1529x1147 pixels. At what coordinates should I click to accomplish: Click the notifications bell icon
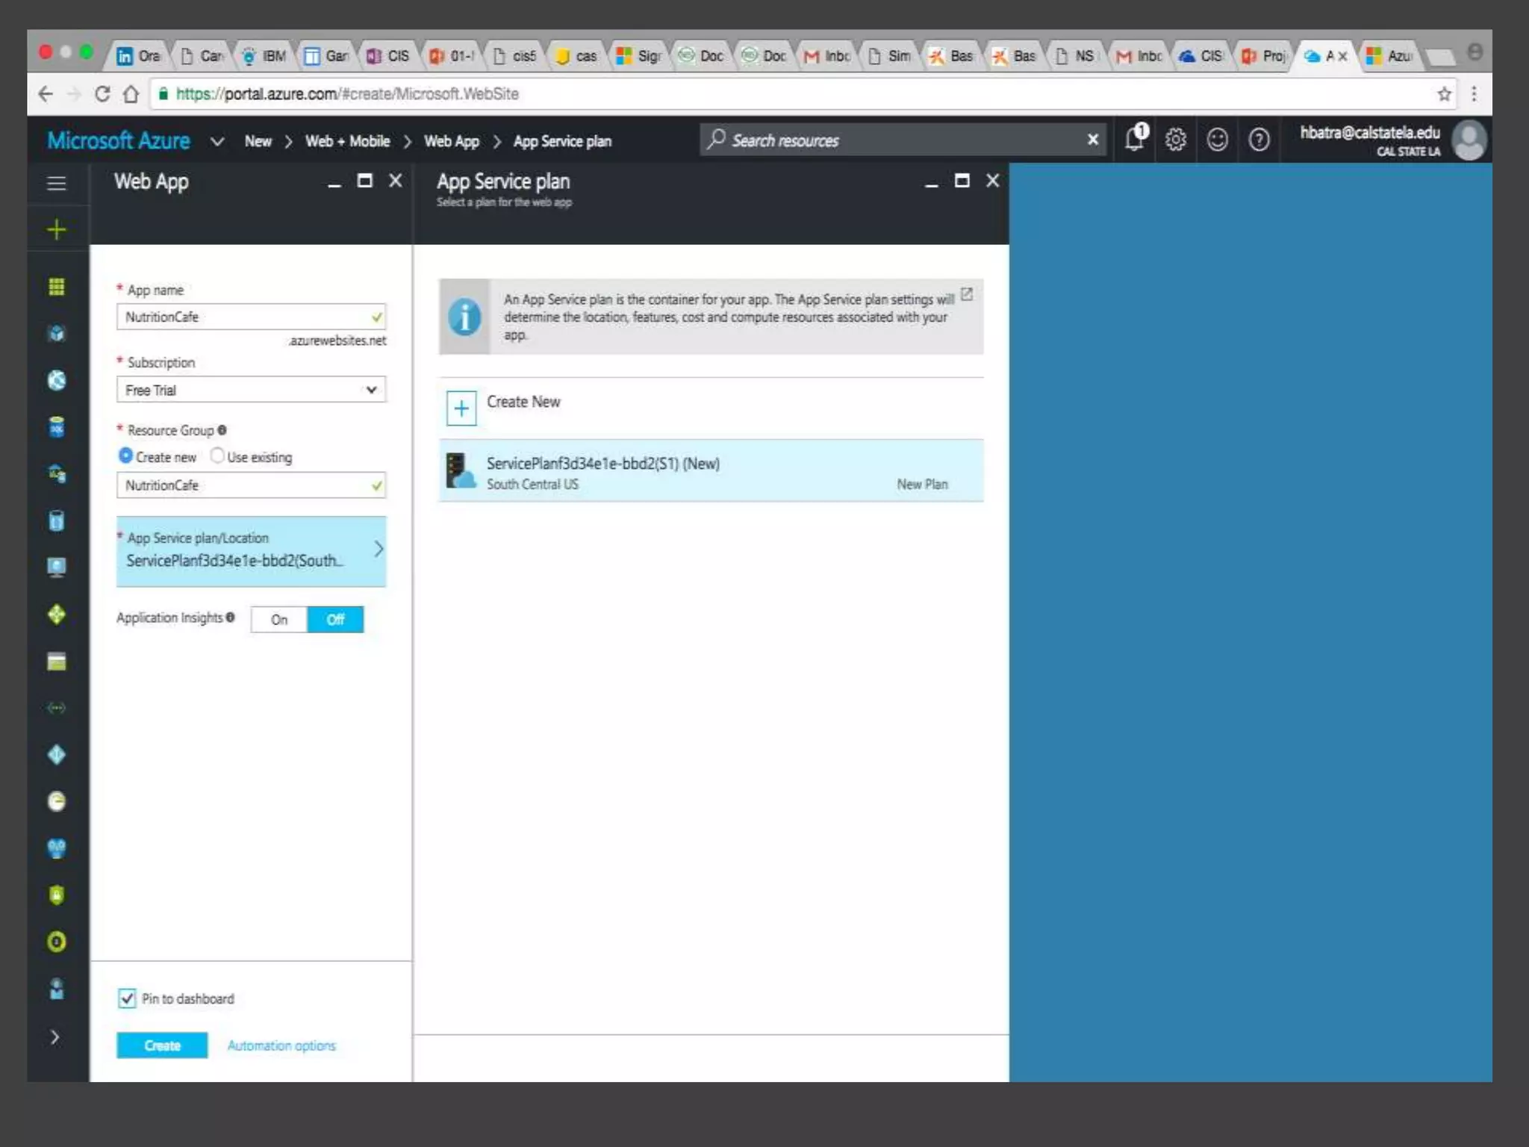pos(1135,140)
